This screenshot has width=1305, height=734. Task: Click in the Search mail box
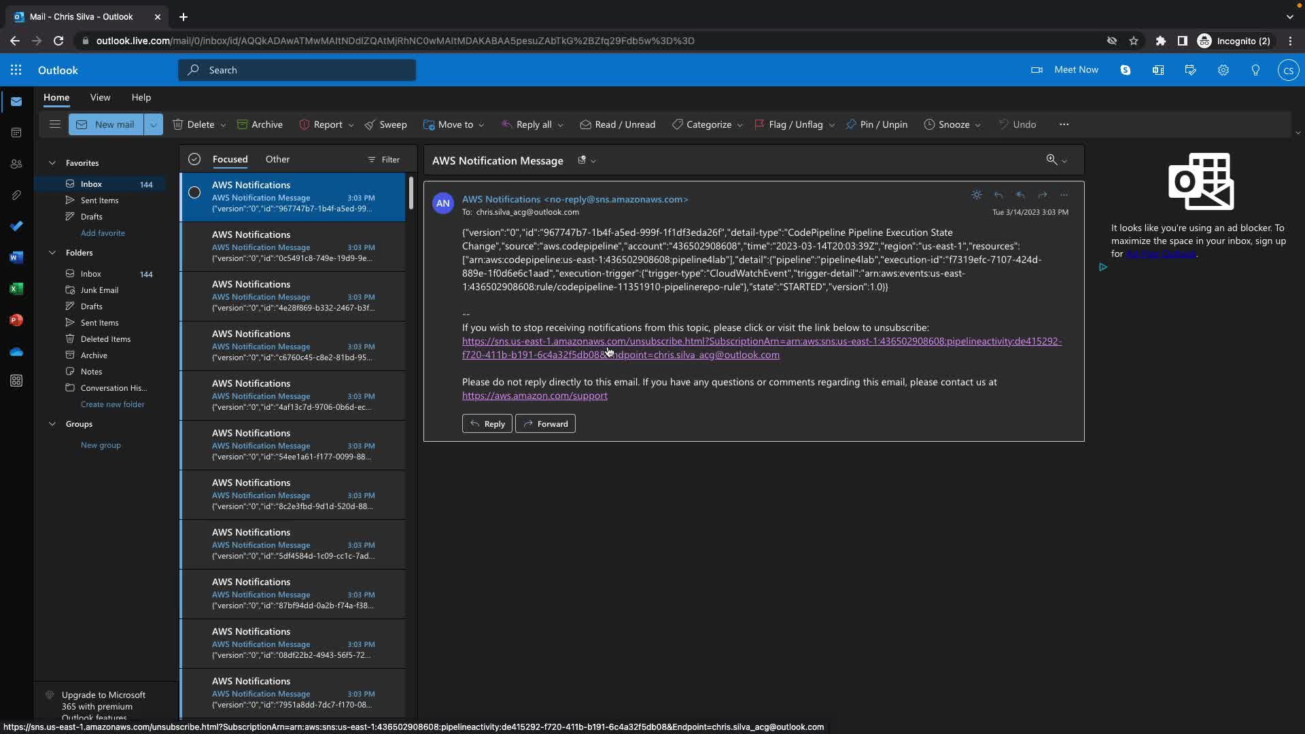(x=297, y=70)
